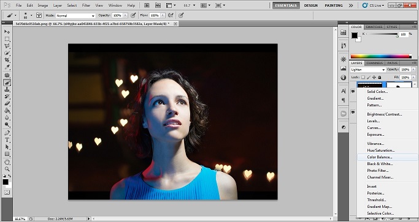Viewport: 419px width, 222px height.
Task: Select the Blur tool
Action: (x=7, y=118)
